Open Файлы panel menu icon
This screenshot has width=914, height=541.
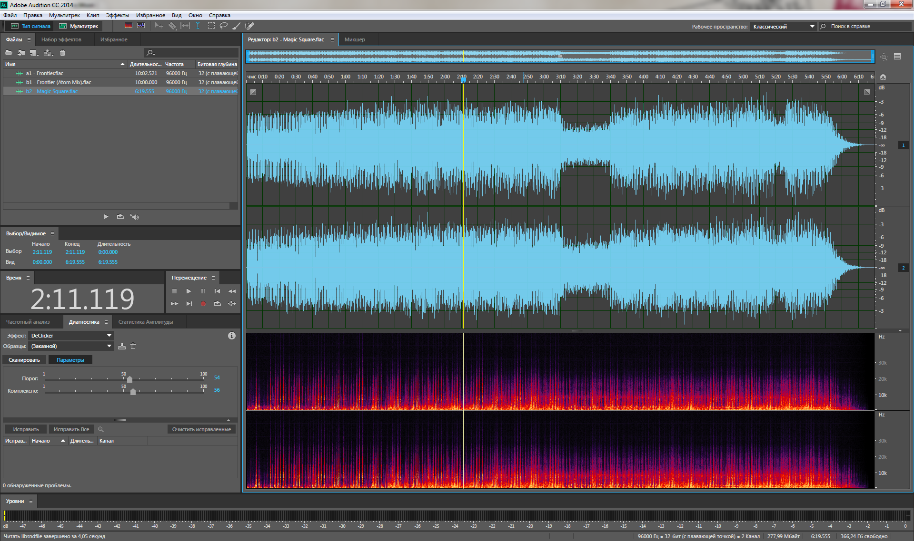coord(29,39)
